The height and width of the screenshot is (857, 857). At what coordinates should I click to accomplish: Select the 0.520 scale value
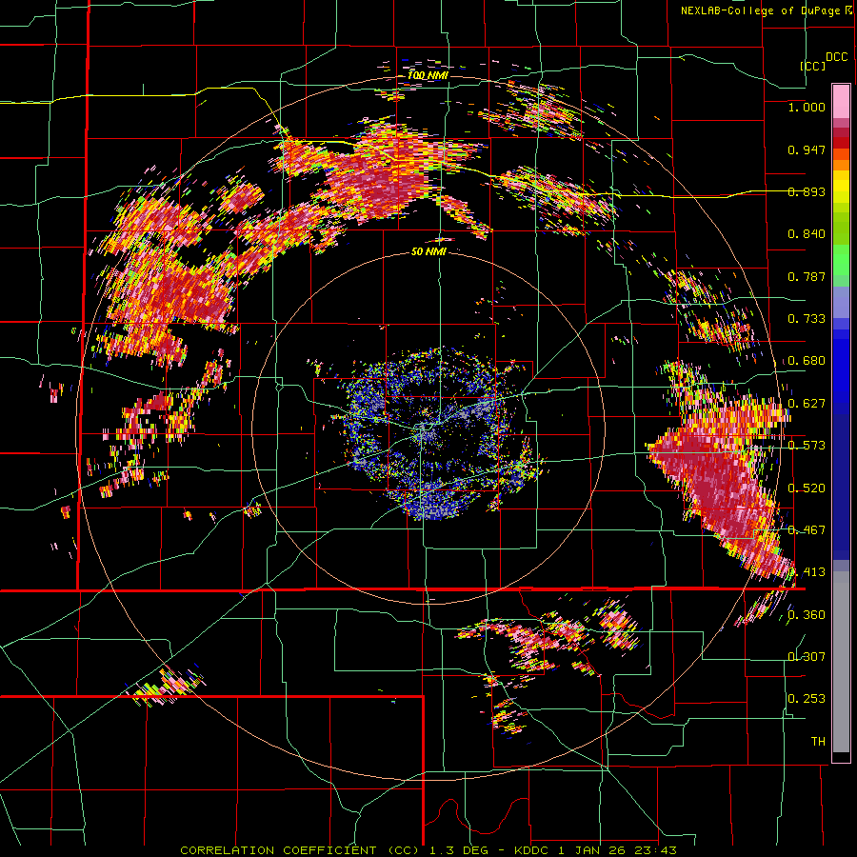807,488
